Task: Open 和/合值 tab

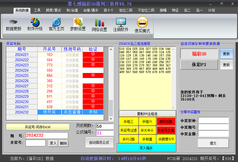Action: coord(72,10)
